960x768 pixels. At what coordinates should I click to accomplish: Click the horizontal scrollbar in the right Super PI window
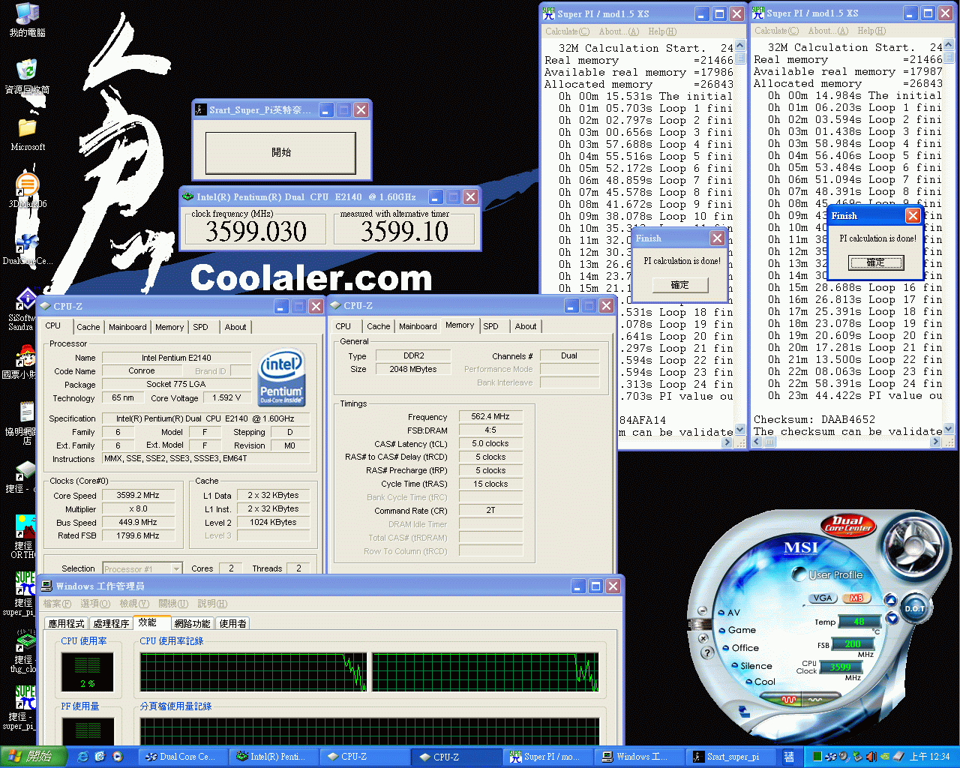847,442
